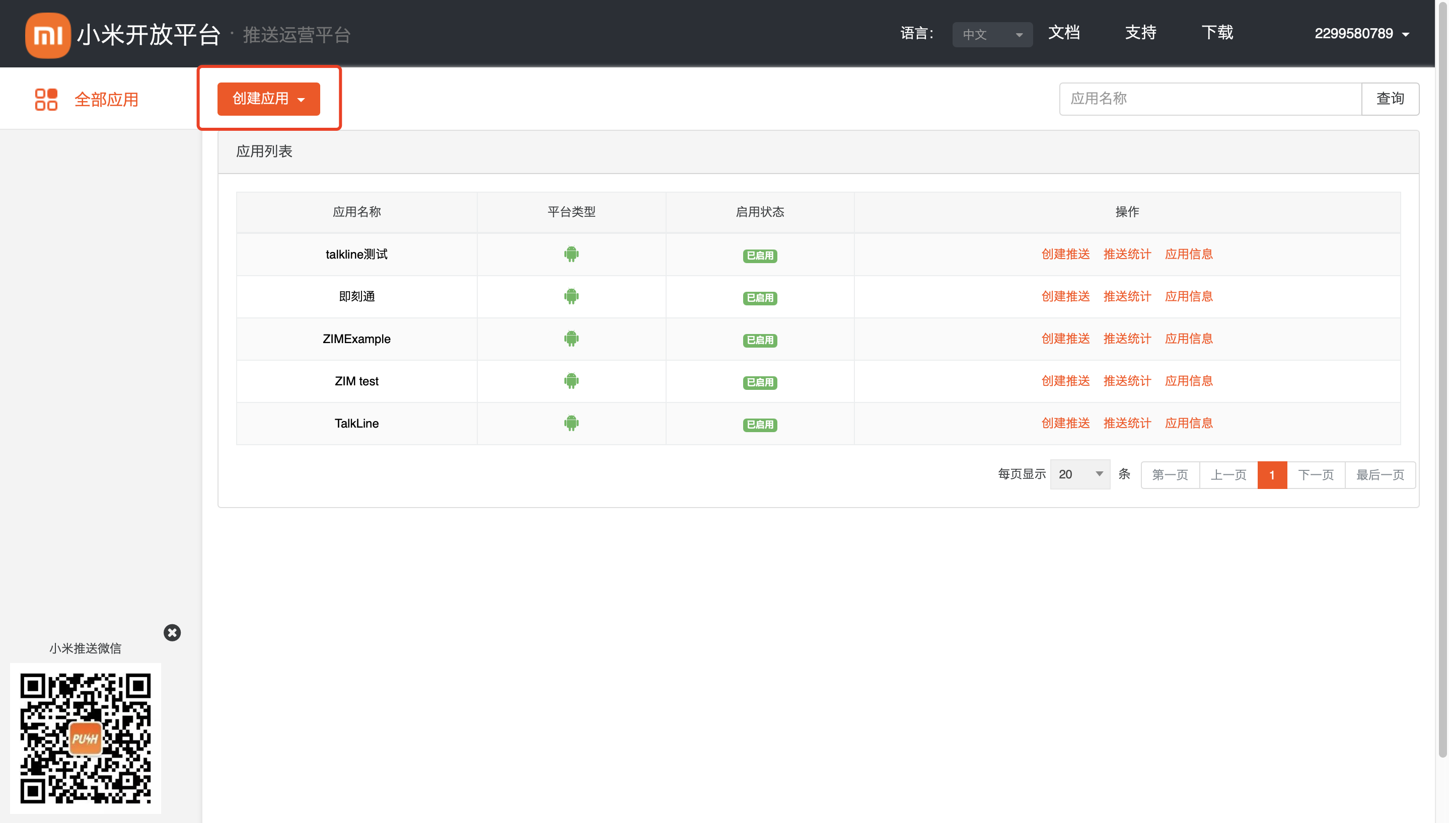Click the TalkLine app name cell
Screen dimensions: 1449x823
coord(356,424)
